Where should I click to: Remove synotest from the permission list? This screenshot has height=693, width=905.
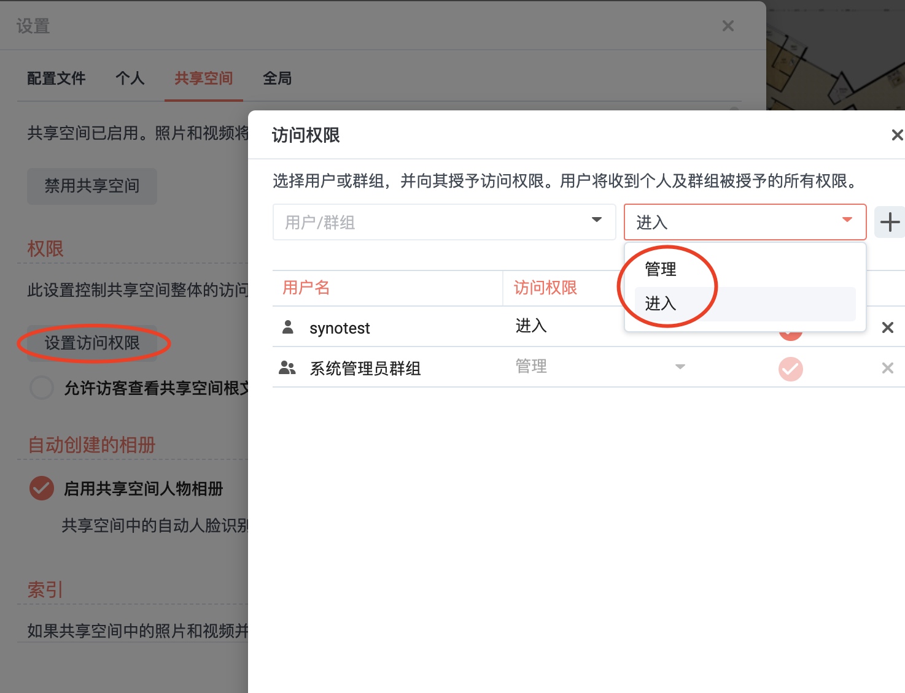(887, 327)
